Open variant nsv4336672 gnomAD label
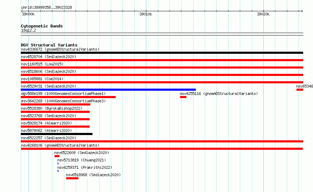This screenshot has height=192, width=313. point(60,49)
